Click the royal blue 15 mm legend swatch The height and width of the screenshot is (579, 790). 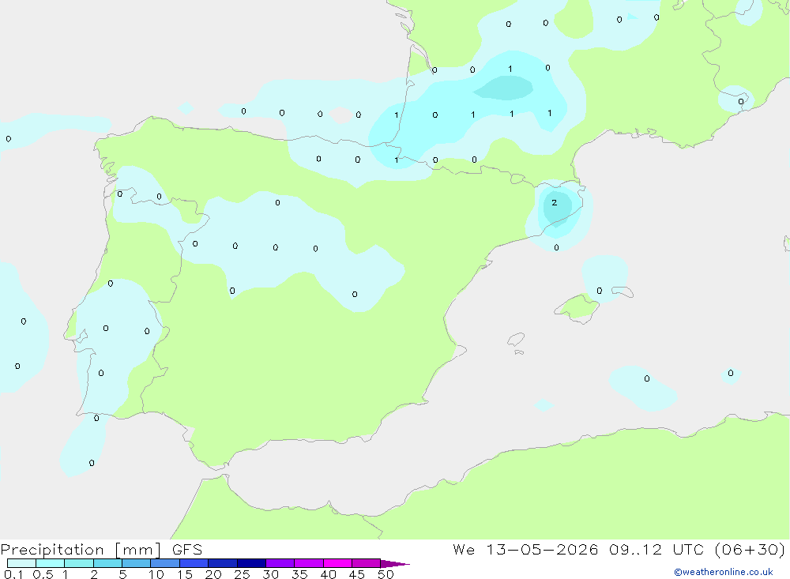[x=194, y=563]
